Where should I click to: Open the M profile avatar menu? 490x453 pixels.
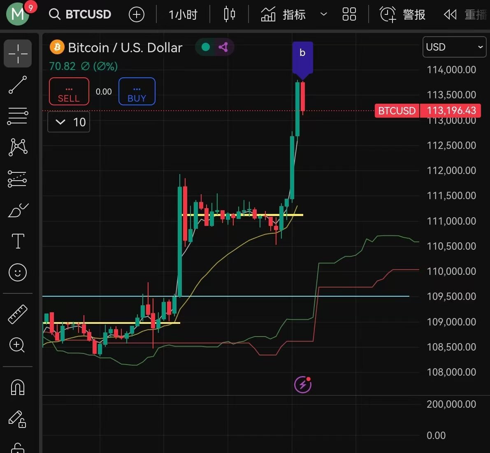(18, 14)
